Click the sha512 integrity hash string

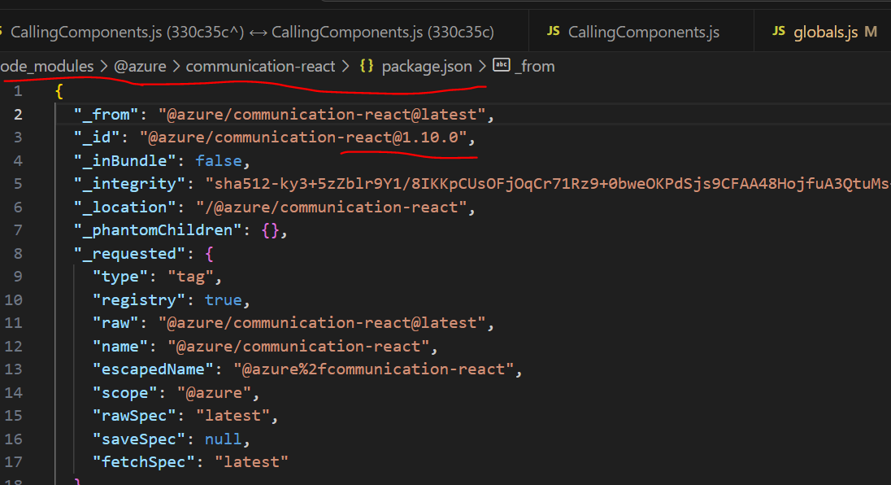click(x=548, y=184)
